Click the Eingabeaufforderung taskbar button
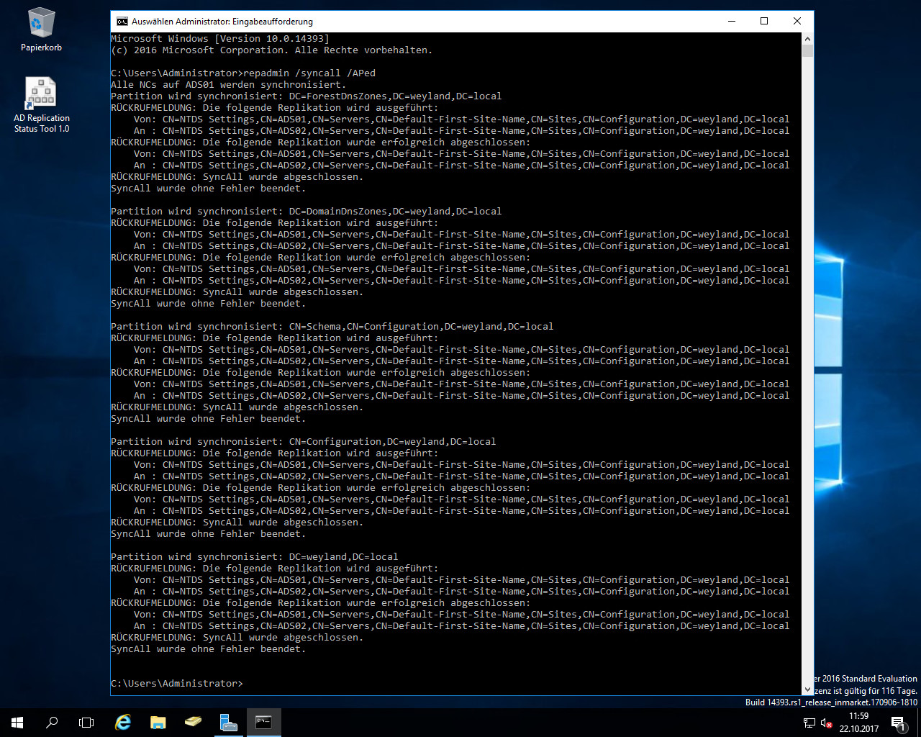The width and height of the screenshot is (921, 737). [x=263, y=723]
